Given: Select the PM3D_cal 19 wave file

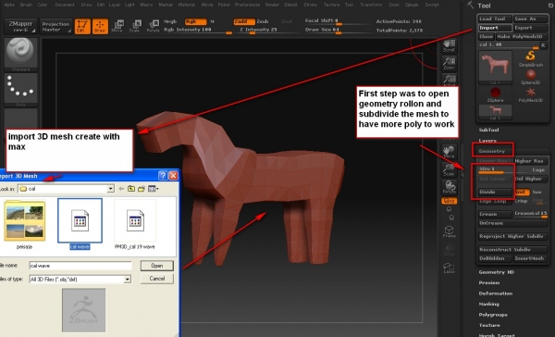Looking at the screenshot, I should (x=135, y=225).
